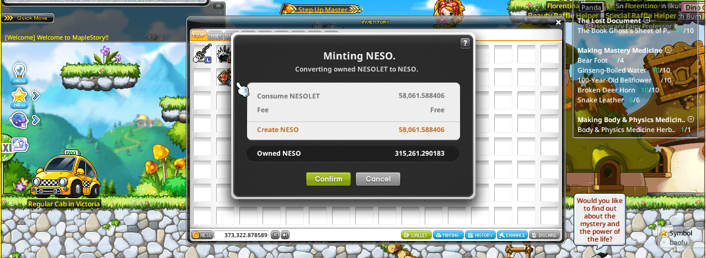706x258 pixels.
Task: Open the Minting button
Action: click(448, 235)
